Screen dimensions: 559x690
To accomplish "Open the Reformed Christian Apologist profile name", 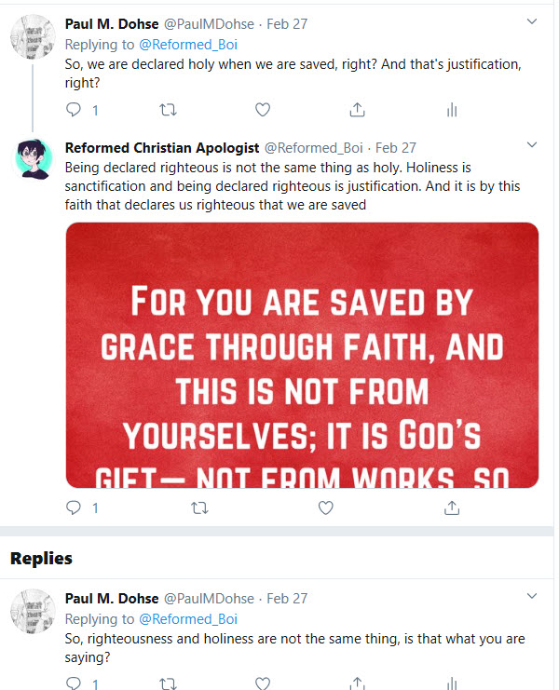I will 162,147.
